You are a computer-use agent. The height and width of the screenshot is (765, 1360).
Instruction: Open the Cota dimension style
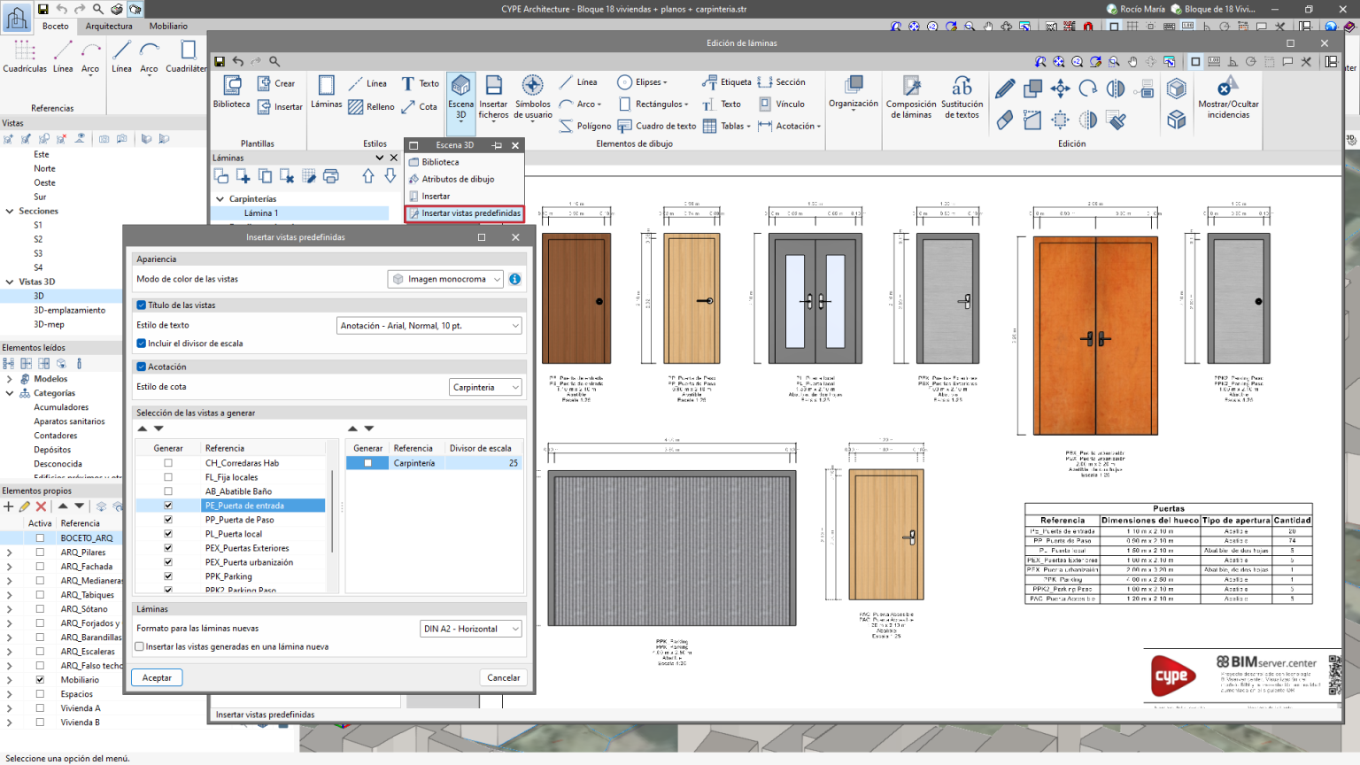(x=420, y=107)
